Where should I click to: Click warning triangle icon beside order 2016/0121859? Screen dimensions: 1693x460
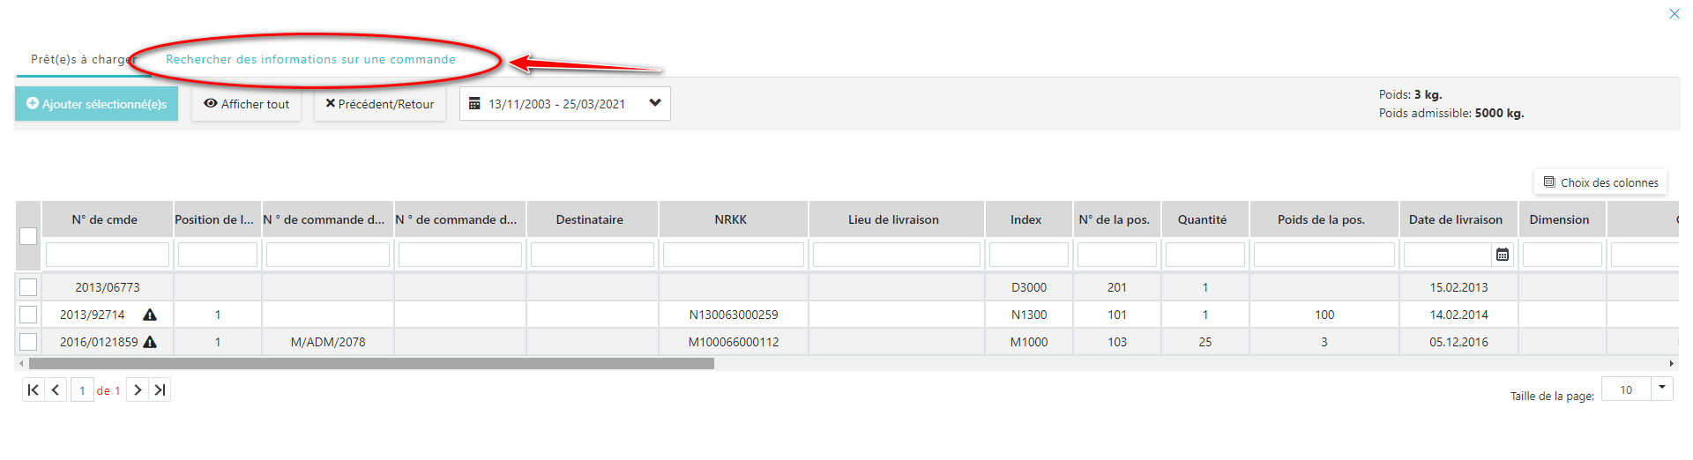(x=150, y=342)
